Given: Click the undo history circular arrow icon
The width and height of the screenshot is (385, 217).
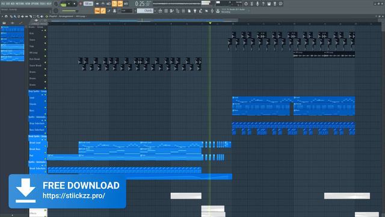Looking at the screenshot, I should [246, 4].
